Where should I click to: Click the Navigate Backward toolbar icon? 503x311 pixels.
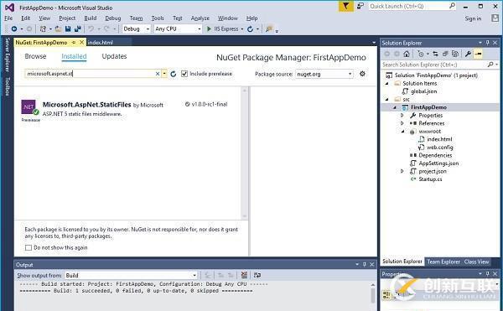(x=14, y=29)
